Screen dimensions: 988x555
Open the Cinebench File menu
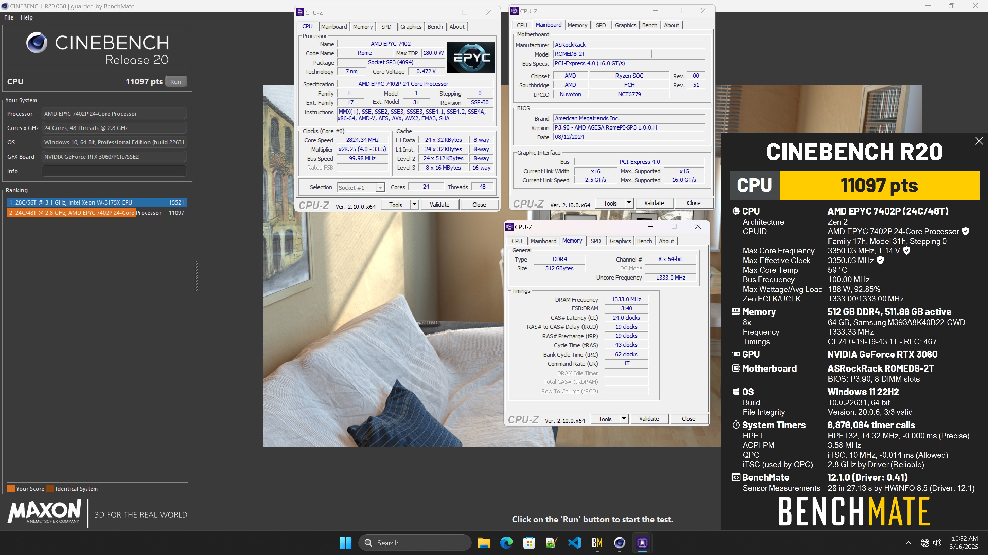click(8, 17)
